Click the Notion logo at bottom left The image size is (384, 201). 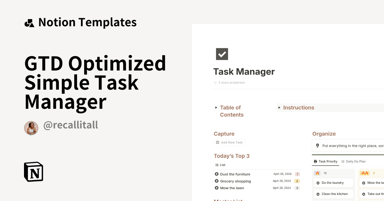click(x=33, y=172)
